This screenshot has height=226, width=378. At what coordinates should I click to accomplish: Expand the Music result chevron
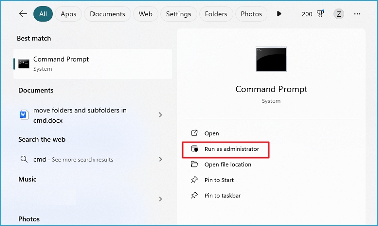tap(160, 199)
